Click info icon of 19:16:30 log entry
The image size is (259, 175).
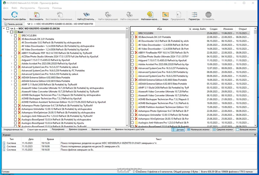(x=4, y=150)
